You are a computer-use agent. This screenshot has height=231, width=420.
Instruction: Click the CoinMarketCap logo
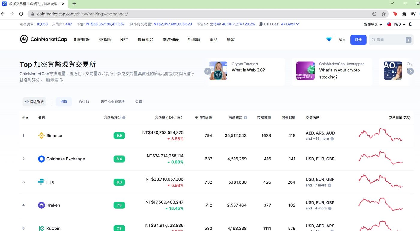43,39
